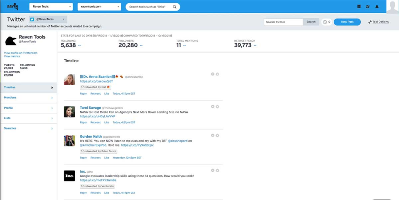Expand the Lists section arrow
The height and width of the screenshot is (200, 399).
click(x=52, y=118)
